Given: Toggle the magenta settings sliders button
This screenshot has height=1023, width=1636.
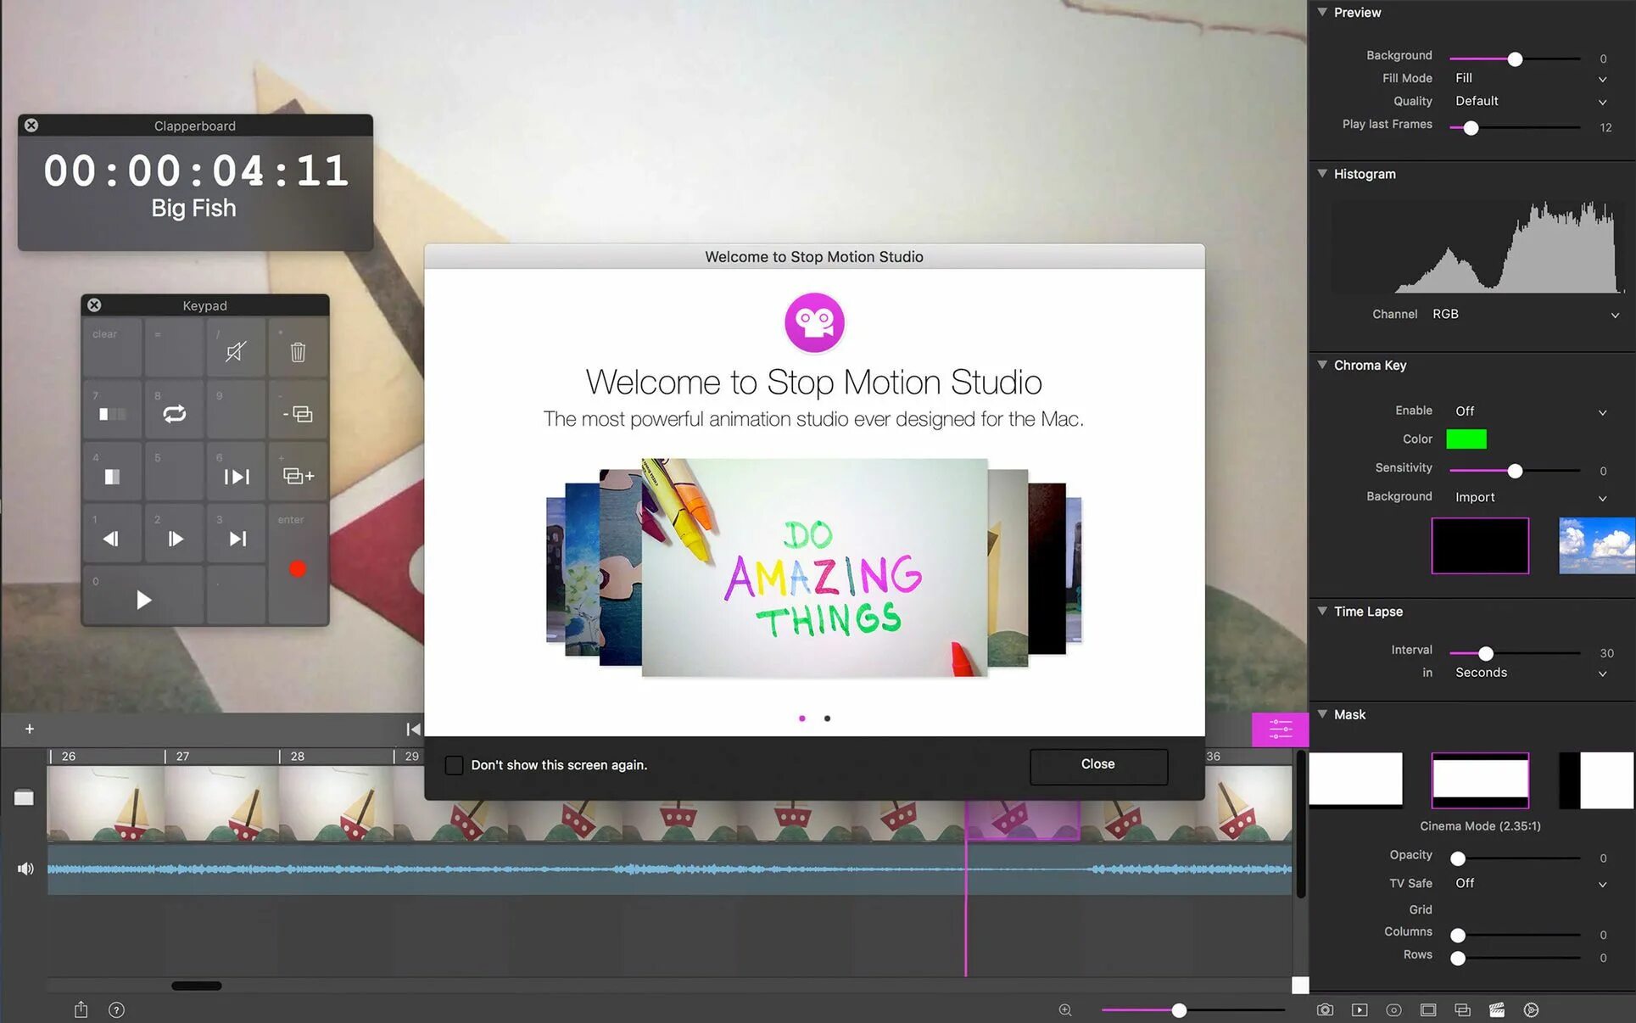Looking at the screenshot, I should 1280,729.
